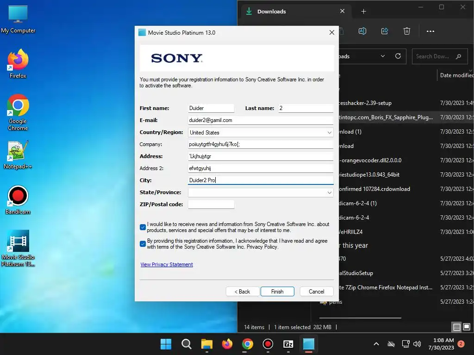Click the Rename icon in Downloads toolbar
This screenshot has height=355, width=474.
(x=362, y=31)
